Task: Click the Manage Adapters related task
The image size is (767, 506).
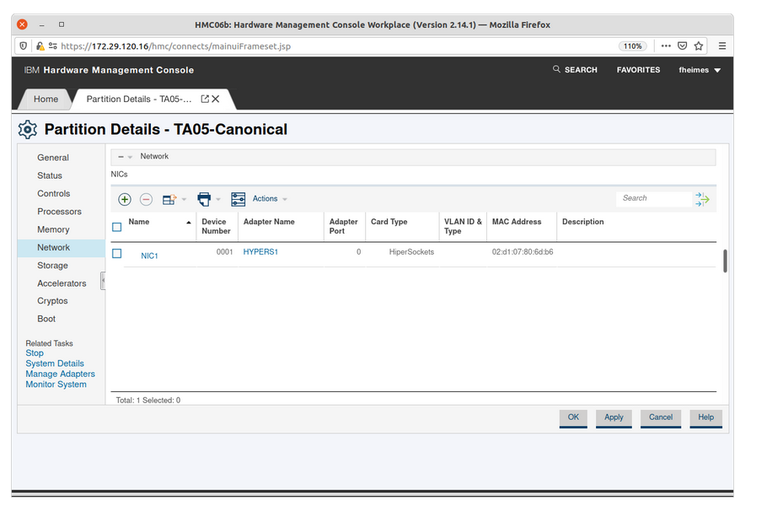Action: pos(60,374)
